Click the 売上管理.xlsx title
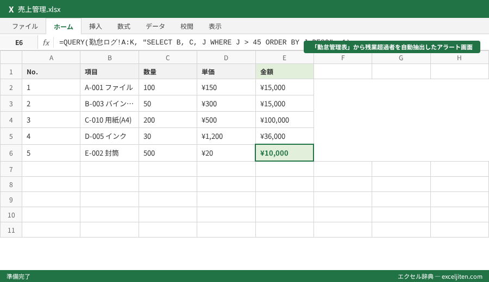This screenshot has width=489, height=282. 39,9
